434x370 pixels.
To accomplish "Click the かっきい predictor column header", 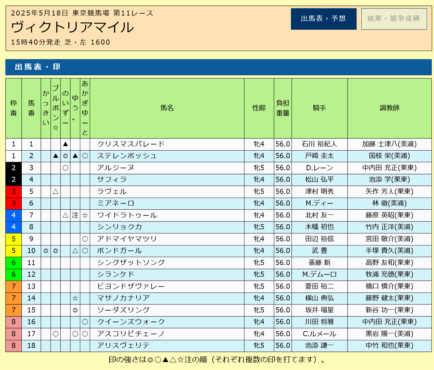I will point(46,108).
